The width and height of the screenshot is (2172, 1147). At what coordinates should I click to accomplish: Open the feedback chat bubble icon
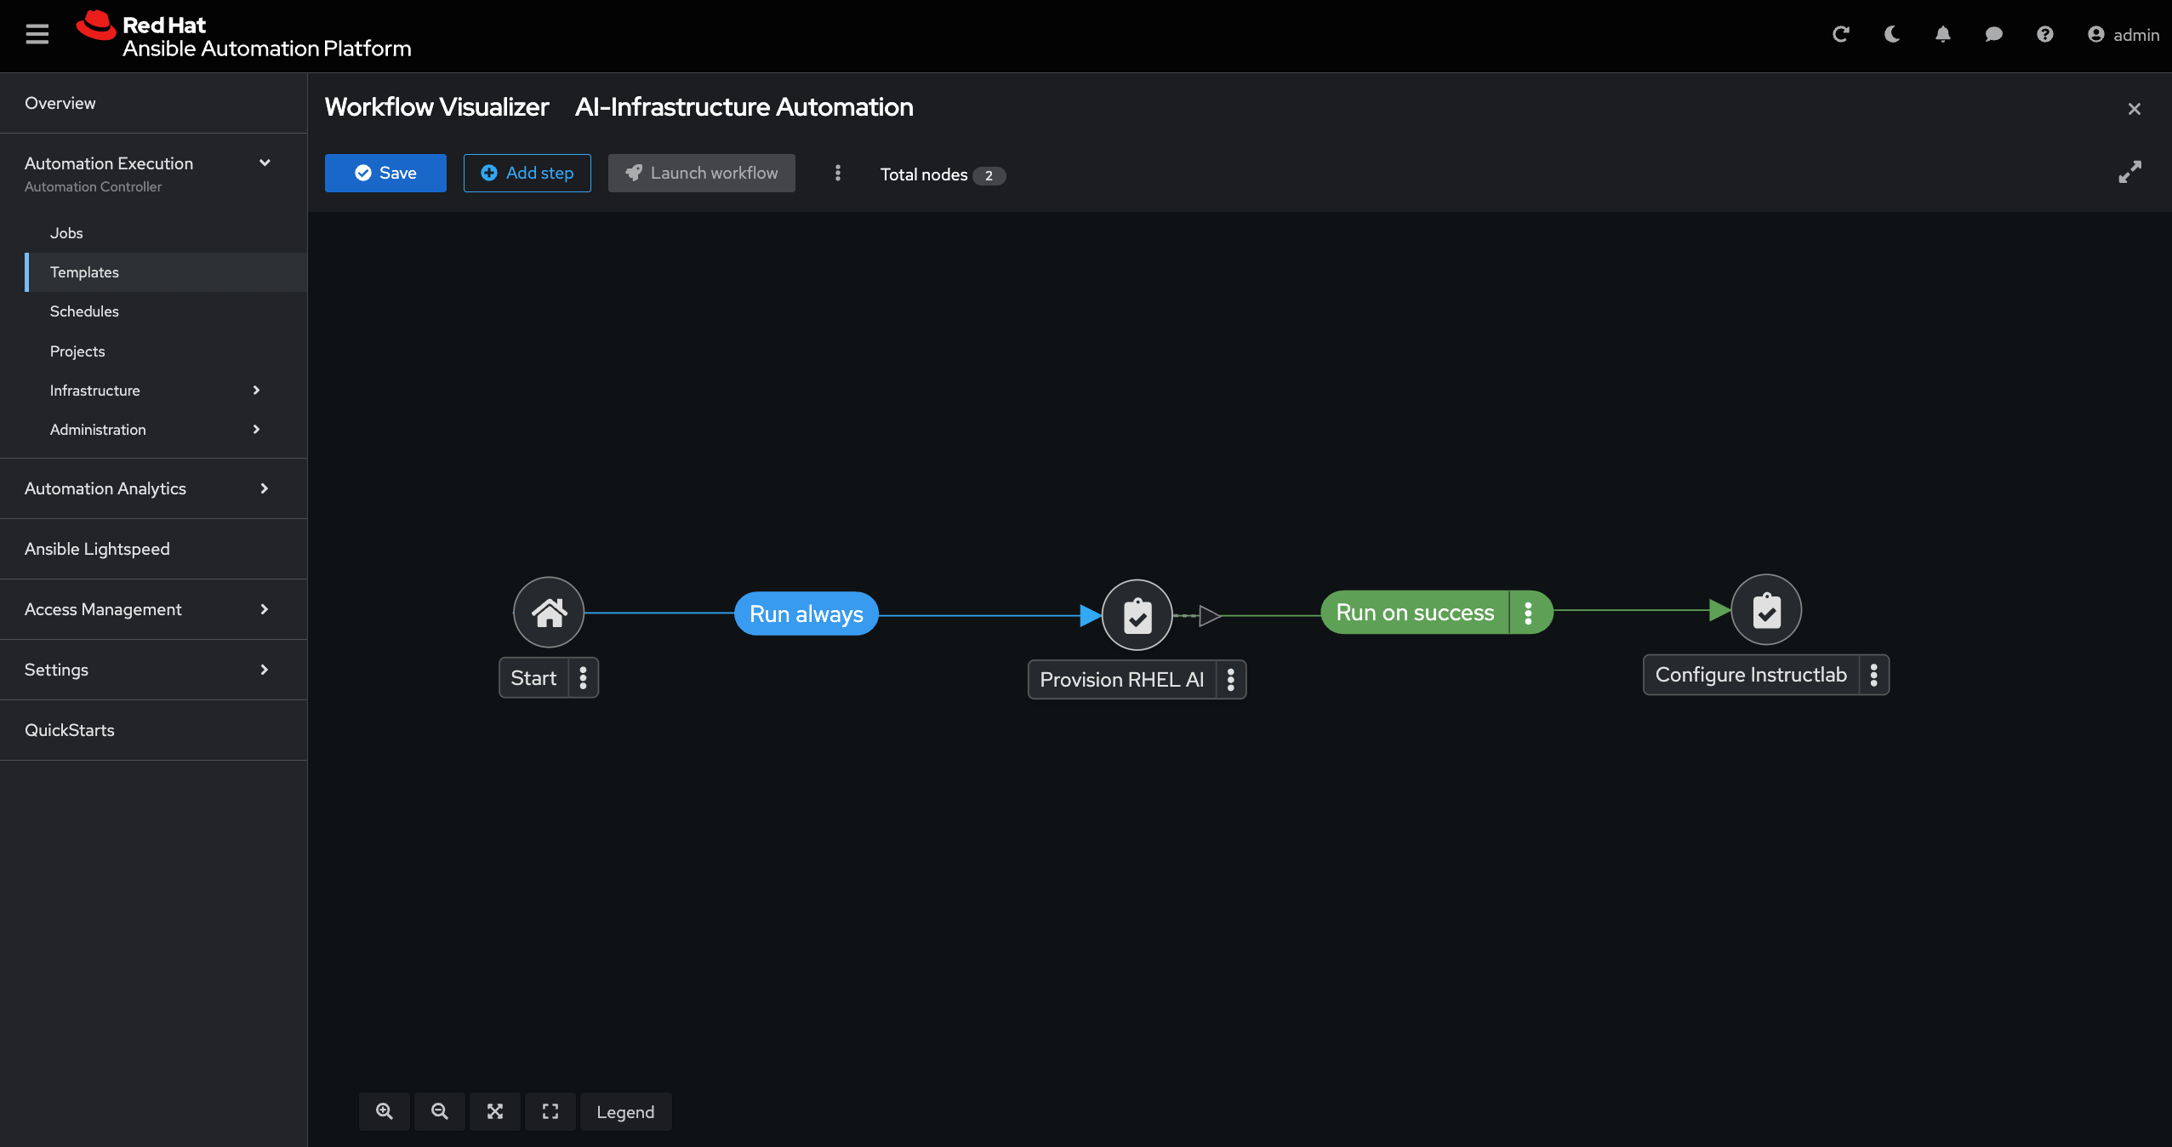(1994, 34)
